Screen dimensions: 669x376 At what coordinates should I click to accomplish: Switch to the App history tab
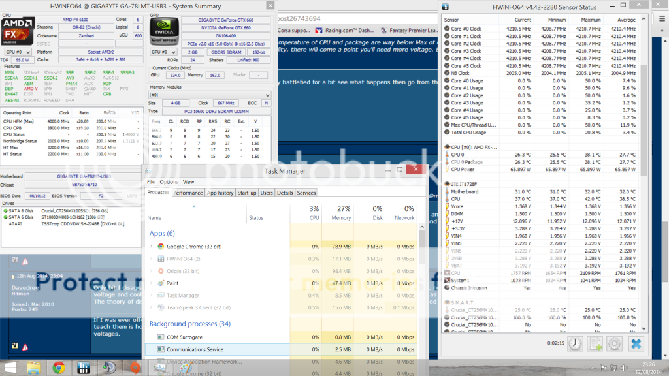tap(220, 193)
